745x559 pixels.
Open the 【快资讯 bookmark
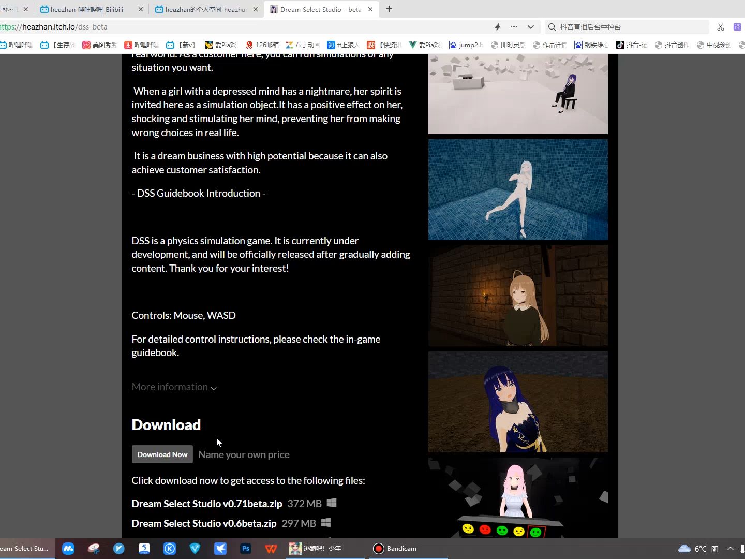pos(384,45)
